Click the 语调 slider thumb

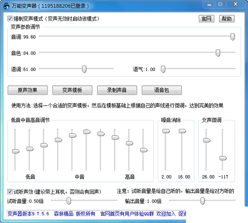click(x=84, y=69)
